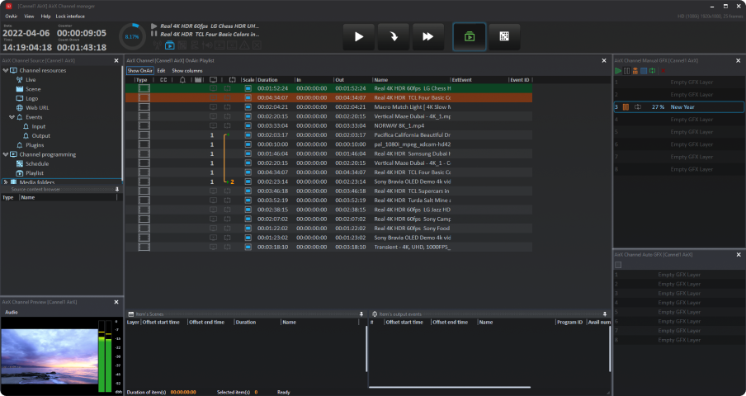Open the Web URL source
This screenshot has width=746, height=396.
(37, 107)
